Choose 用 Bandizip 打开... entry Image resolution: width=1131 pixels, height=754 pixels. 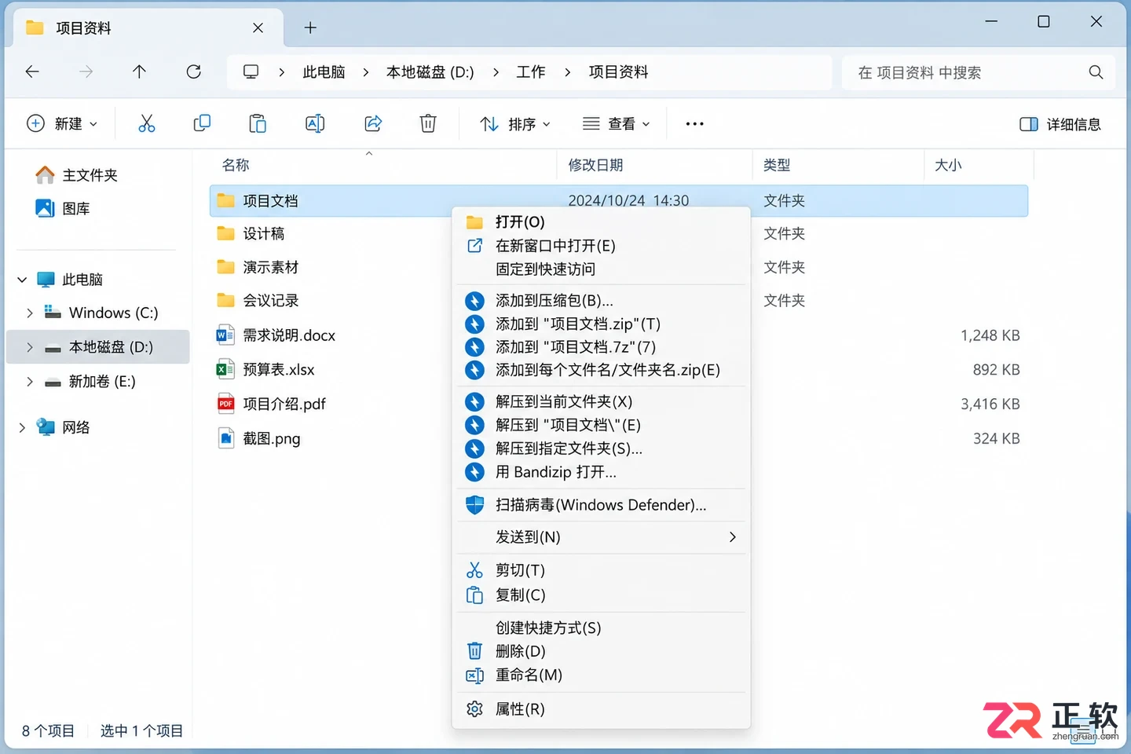coord(601,472)
